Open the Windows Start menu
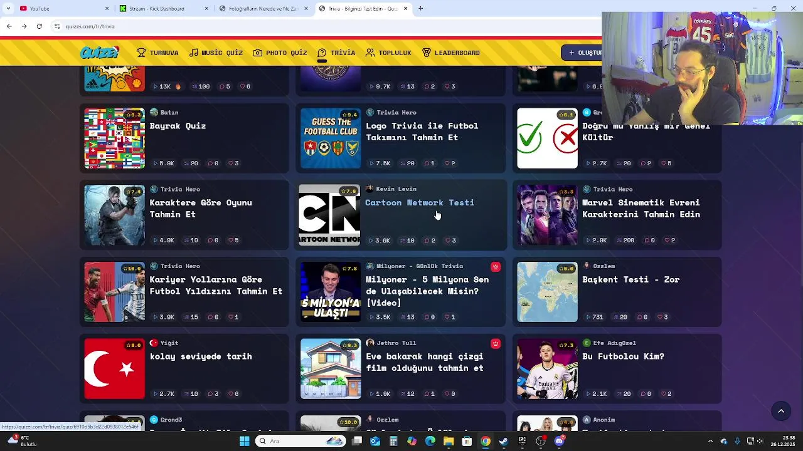This screenshot has width=803, height=451. coord(244,441)
